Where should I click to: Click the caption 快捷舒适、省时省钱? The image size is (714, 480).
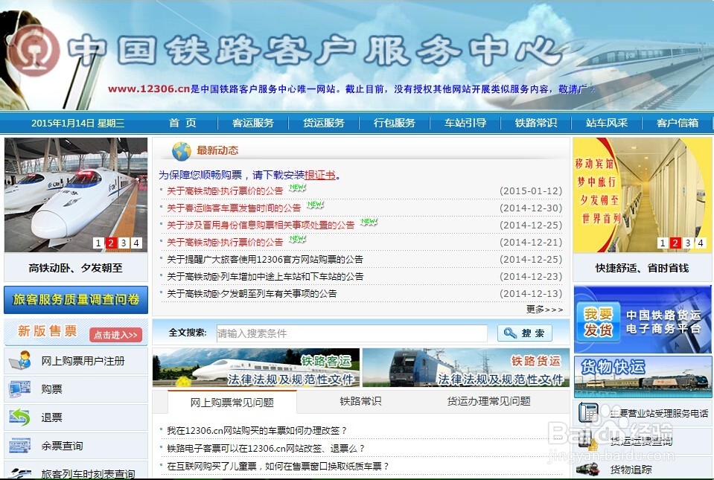642,268
